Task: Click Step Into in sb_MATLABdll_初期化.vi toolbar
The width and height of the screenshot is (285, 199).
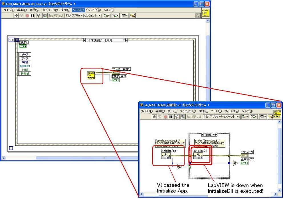Action: point(189,117)
